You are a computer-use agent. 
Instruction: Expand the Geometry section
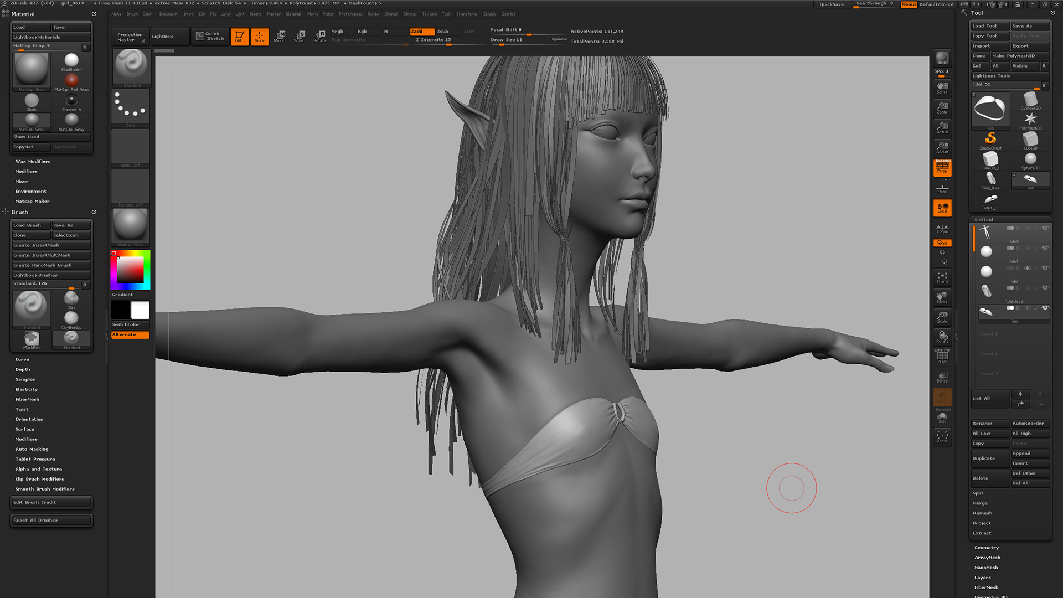pyautogui.click(x=987, y=548)
